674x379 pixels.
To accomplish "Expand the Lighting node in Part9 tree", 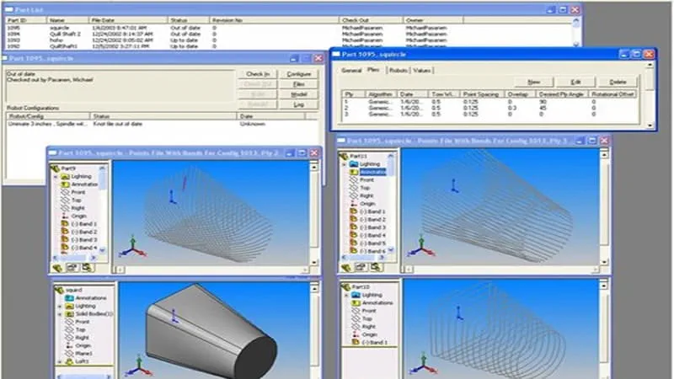I will pos(56,175).
